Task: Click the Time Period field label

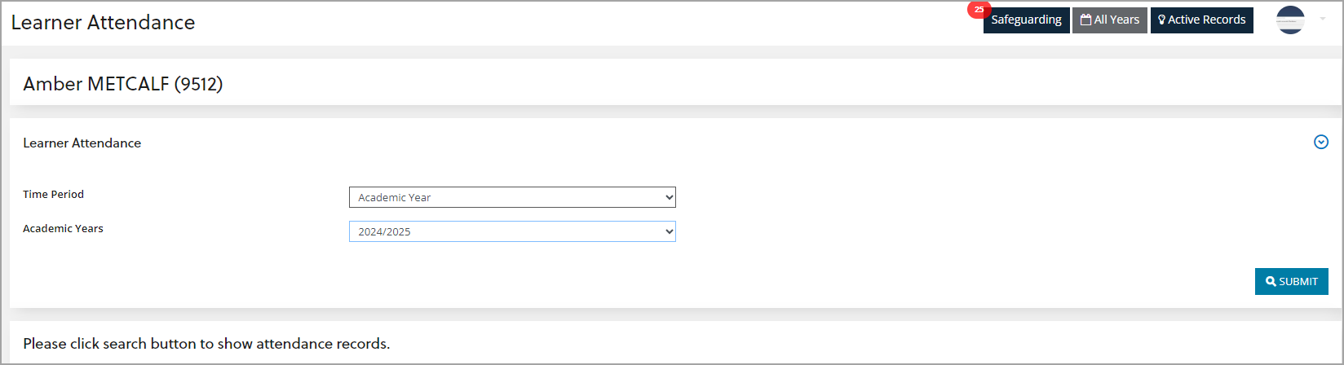Action: [53, 194]
